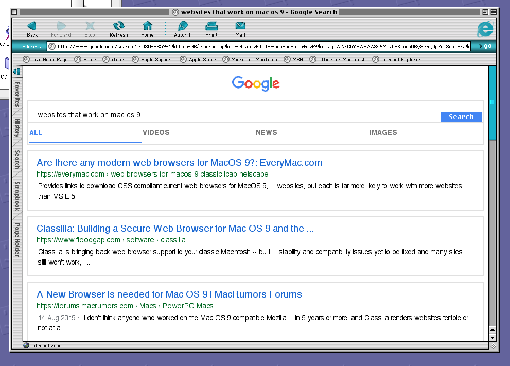Screen dimensions: 510x366
Task: Click the scrollbar up arrow
Action: 493,330
